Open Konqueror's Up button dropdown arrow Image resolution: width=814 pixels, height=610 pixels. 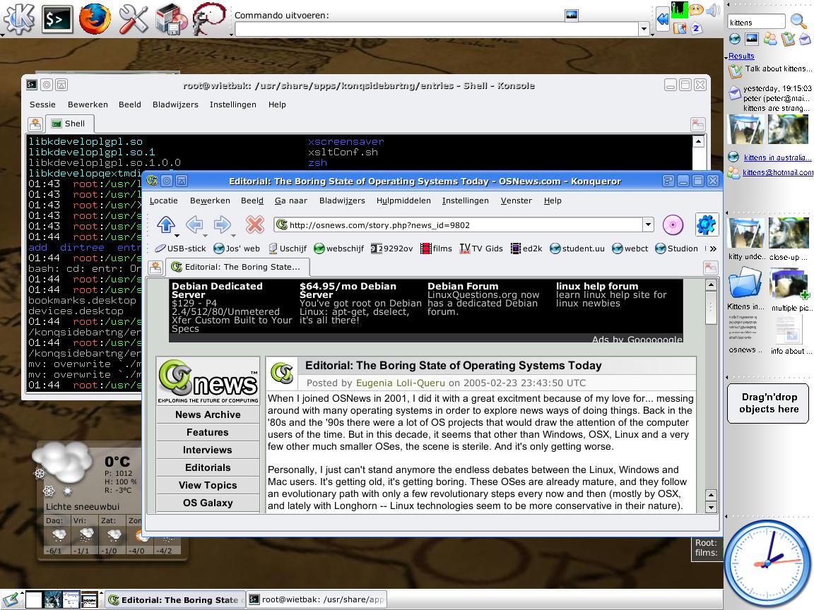tap(177, 236)
